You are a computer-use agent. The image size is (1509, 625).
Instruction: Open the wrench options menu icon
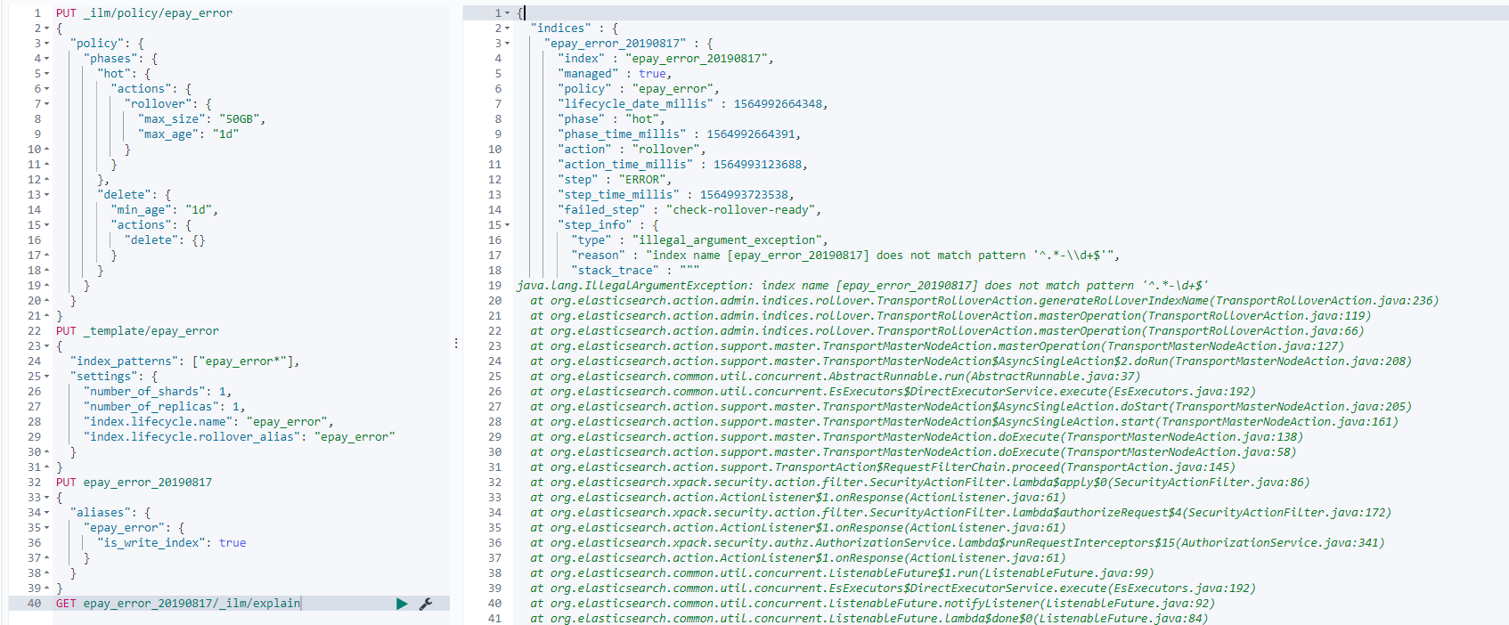tap(426, 604)
